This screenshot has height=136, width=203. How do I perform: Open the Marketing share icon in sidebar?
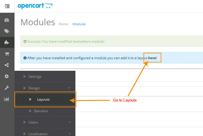(x=7, y=65)
